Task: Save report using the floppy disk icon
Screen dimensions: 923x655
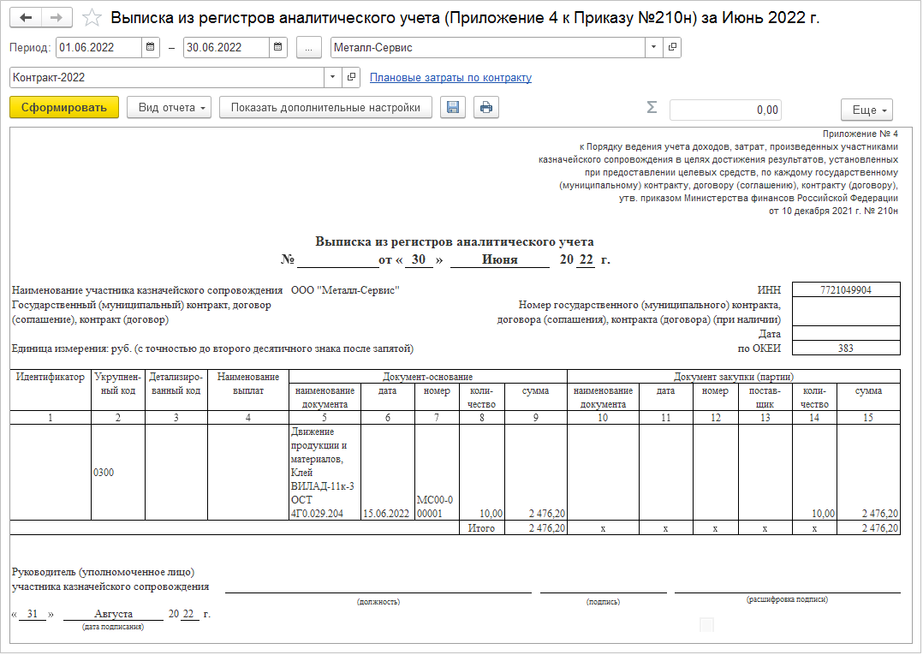Action: [x=453, y=107]
